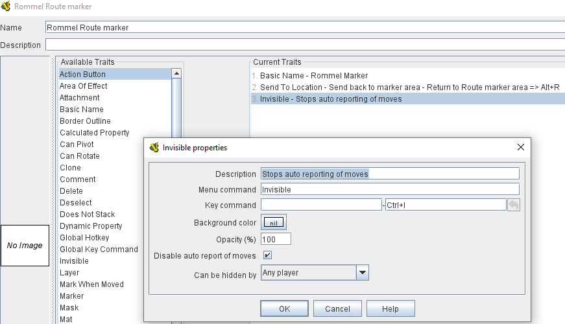Click the nil Background color swatch
Screen dimensions: 565x324
[x=274, y=222]
